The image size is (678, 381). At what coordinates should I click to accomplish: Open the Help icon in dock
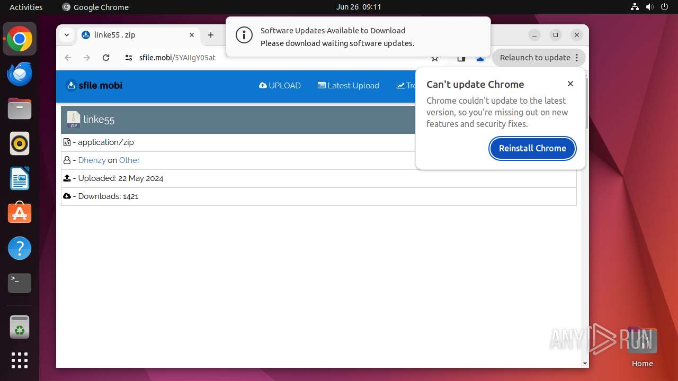pos(20,248)
